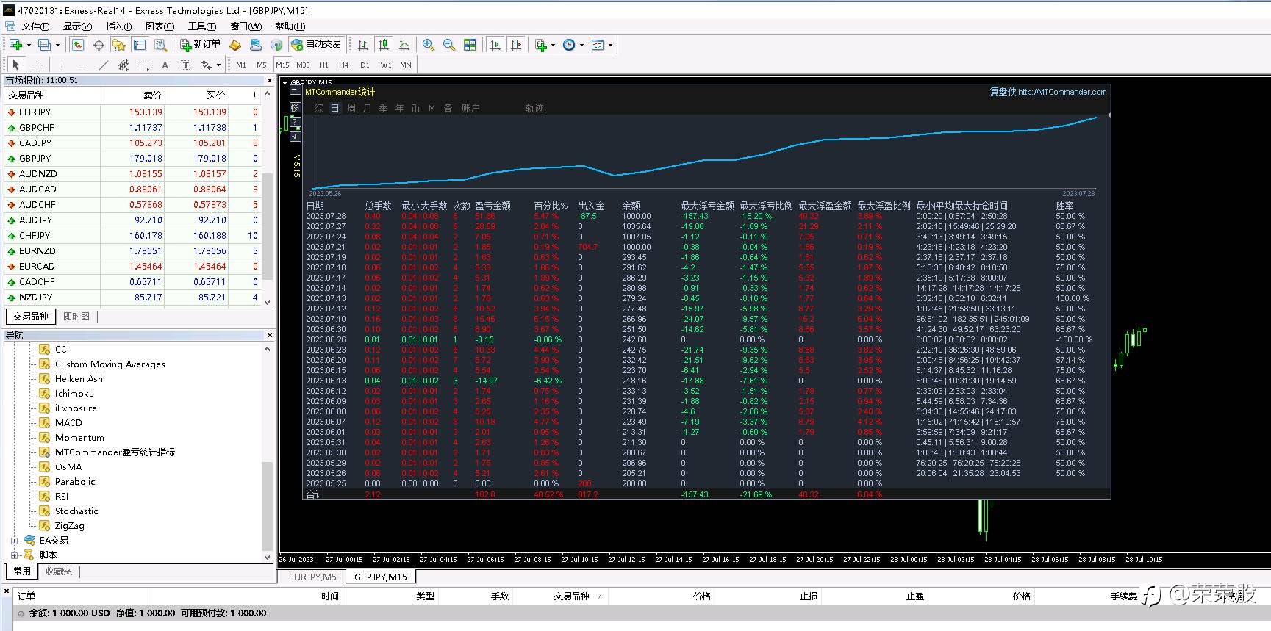Select the equidistant channel tool

pos(123,65)
